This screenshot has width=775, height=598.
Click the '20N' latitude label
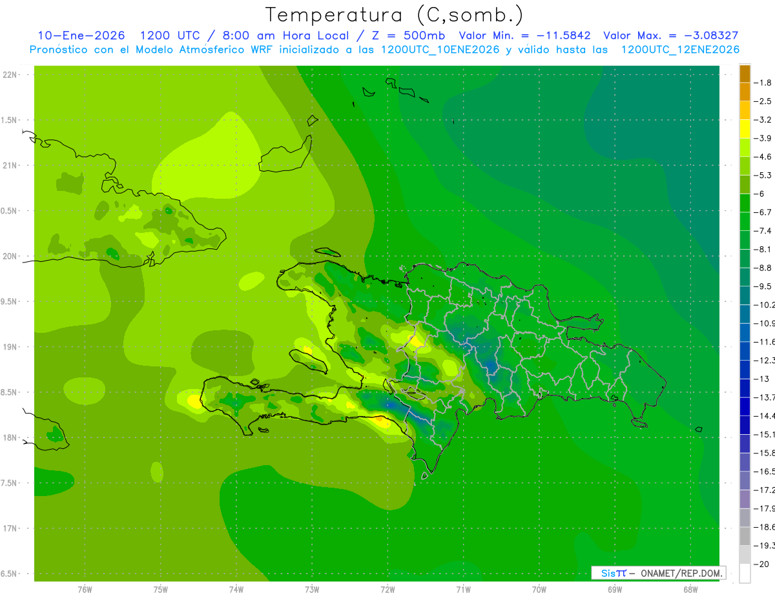pos(10,256)
